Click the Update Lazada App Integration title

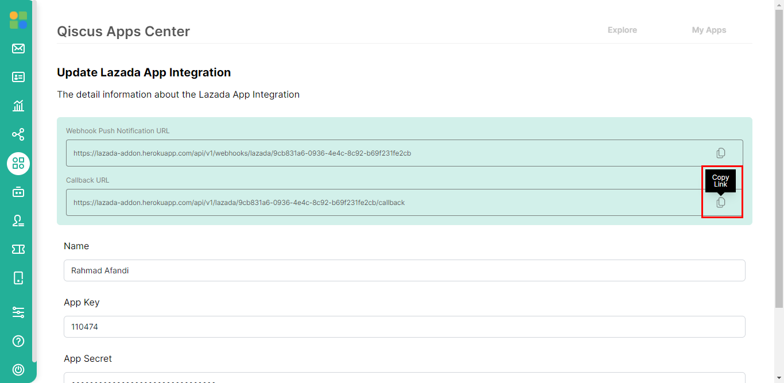coord(144,72)
